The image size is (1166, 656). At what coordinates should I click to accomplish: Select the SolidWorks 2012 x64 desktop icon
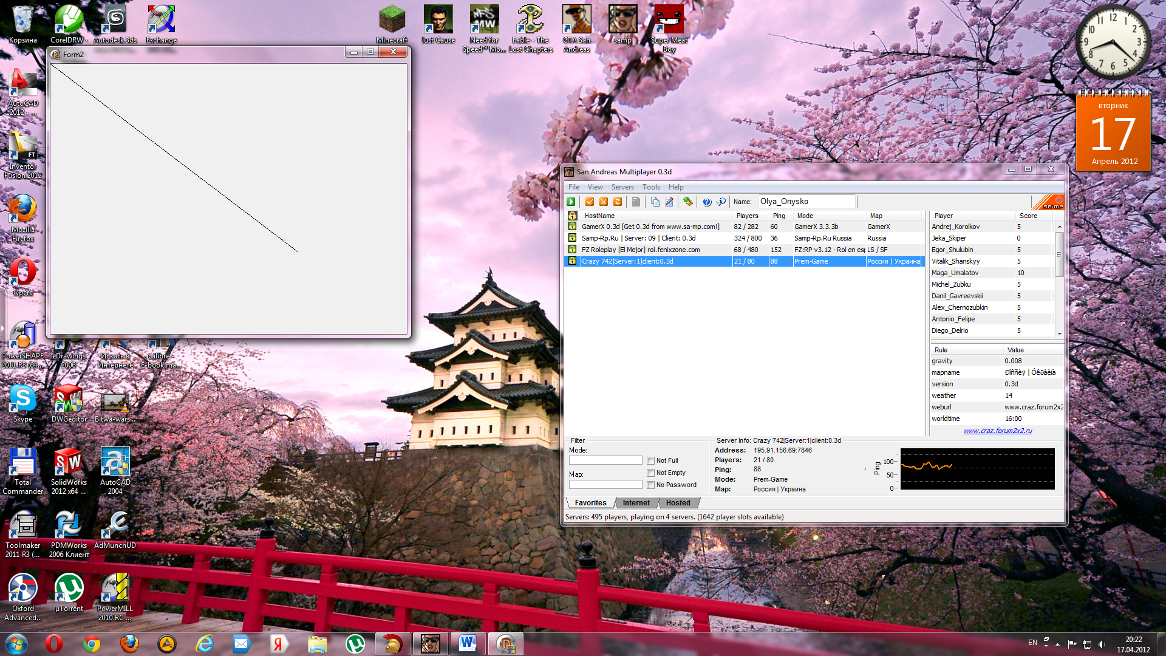[69, 471]
